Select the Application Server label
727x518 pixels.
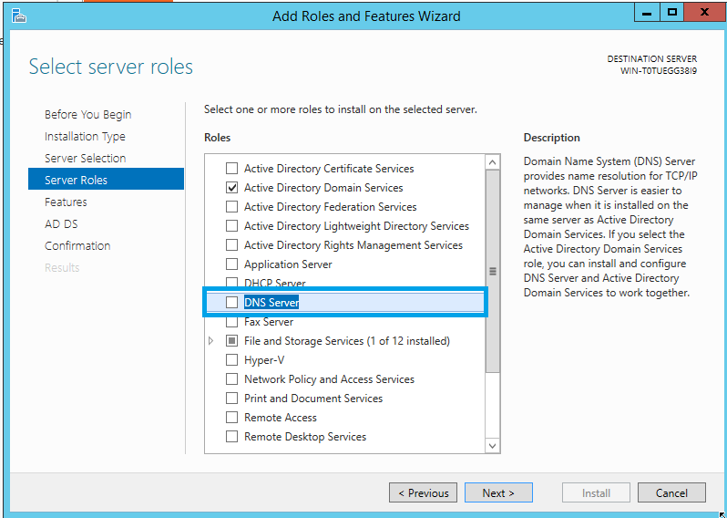pos(288,264)
